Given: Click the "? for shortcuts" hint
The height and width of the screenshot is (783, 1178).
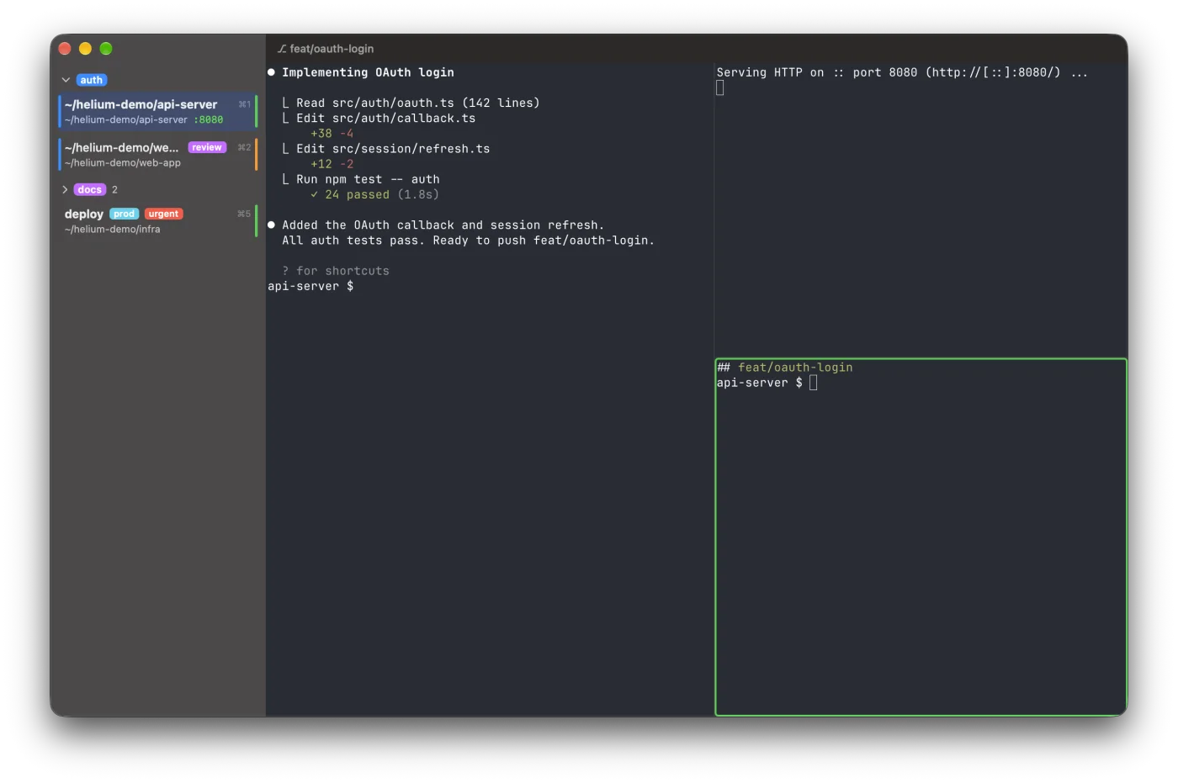Looking at the screenshot, I should pyautogui.click(x=336, y=271).
